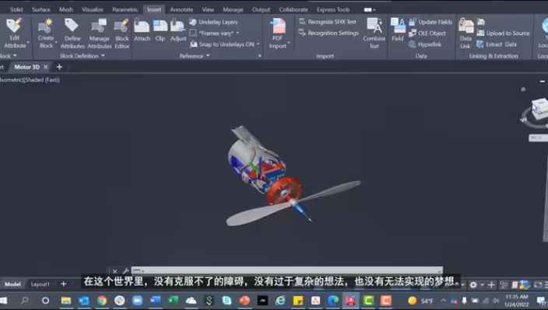
Task: Click Recognize SHX Text
Action: [x=328, y=22]
